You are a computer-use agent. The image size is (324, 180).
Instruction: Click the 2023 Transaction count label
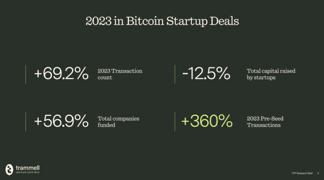coord(120,74)
